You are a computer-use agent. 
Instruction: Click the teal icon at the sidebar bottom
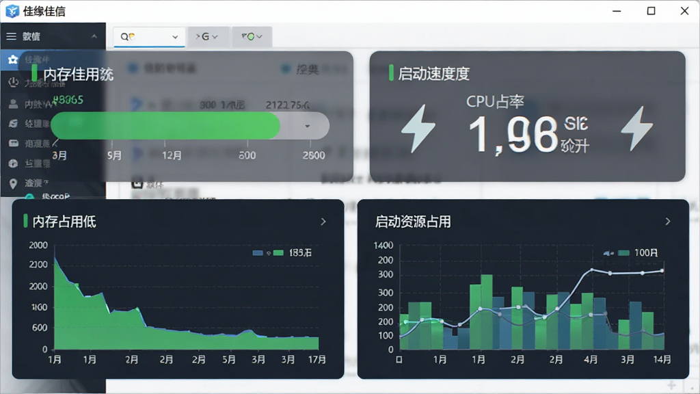coord(29,196)
